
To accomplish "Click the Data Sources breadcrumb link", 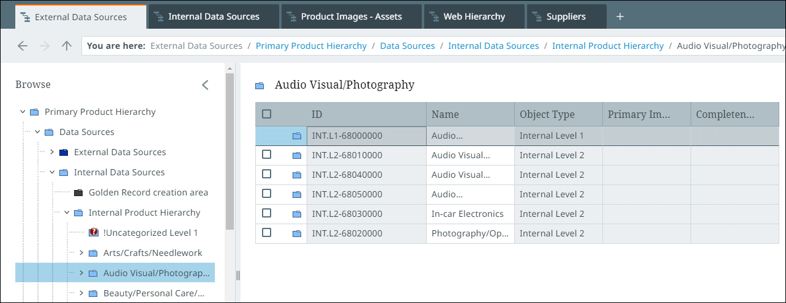I will point(407,46).
